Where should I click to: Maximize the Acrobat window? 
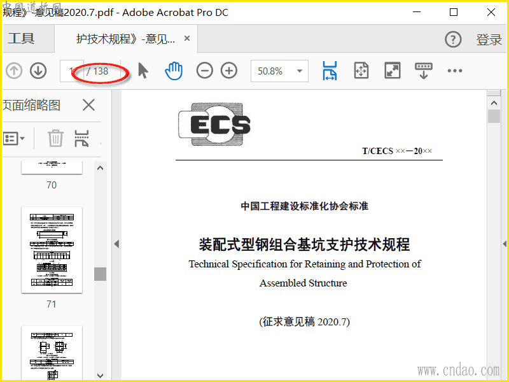tap(454, 12)
